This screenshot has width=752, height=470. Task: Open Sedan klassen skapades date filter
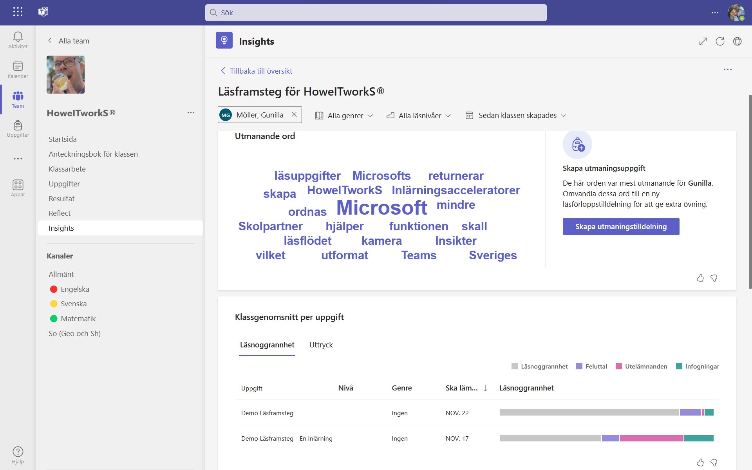[x=516, y=116]
